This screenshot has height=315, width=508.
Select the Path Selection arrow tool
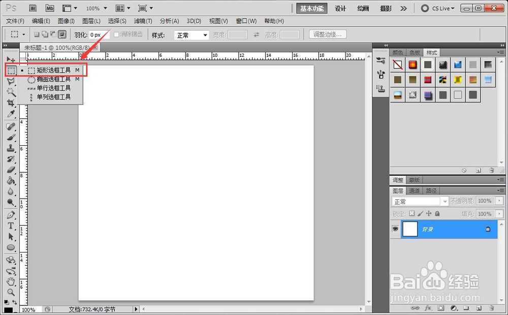(11, 237)
